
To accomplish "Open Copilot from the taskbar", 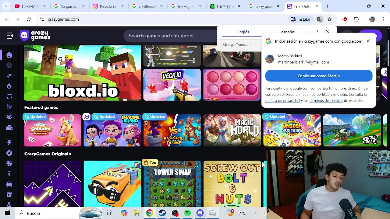I will tap(124, 213).
